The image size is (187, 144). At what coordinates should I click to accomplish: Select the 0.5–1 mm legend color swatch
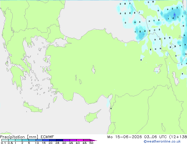12,140
